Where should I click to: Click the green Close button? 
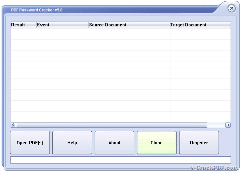tap(157, 143)
